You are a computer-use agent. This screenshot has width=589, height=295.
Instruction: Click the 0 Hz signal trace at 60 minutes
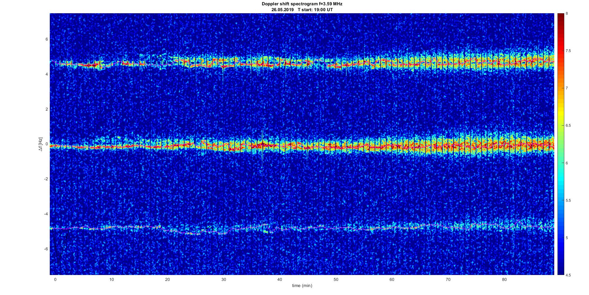pyautogui.click(x=392, y=146)
